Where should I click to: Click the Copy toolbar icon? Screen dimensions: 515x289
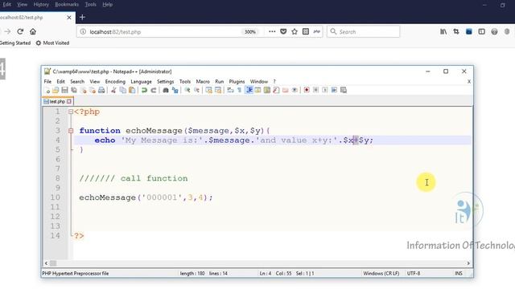click(x=123, y=90)
